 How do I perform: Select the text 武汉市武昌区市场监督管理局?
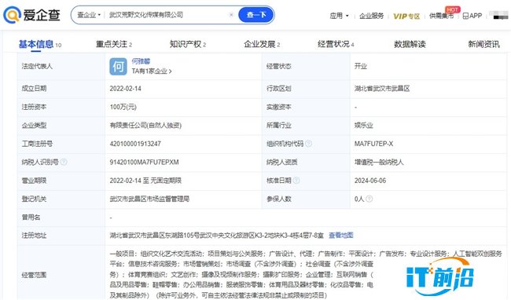click(x=149, y=199)
